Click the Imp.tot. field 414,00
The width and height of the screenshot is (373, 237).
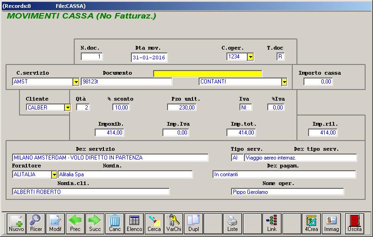[241, 133]
